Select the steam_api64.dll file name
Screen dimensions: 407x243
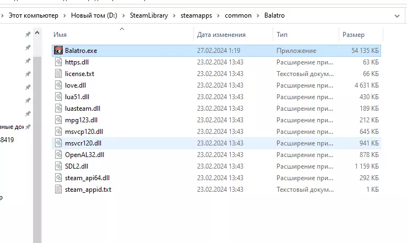(x=87, y=178)
